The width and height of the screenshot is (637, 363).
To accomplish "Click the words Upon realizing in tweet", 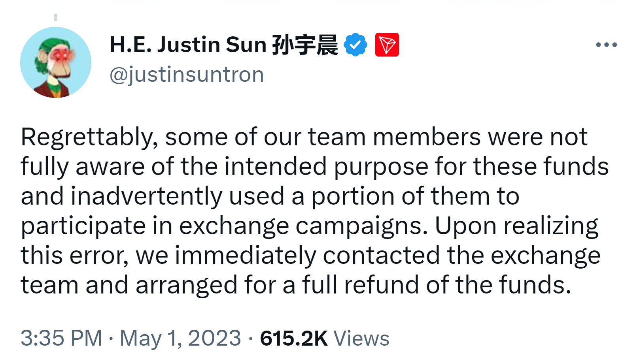I will pos(516,227).
